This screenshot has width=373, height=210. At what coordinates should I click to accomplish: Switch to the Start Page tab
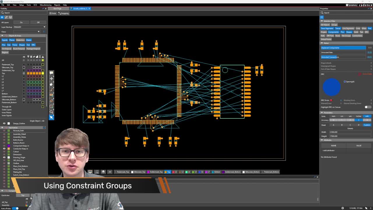tap(57, 8)
